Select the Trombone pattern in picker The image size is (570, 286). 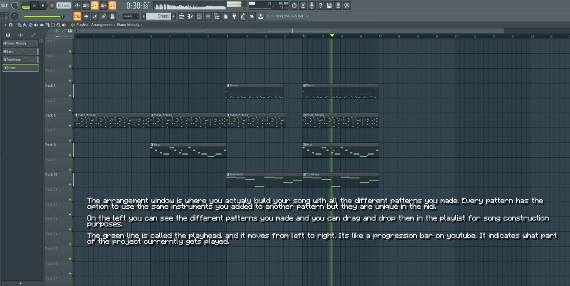(x=20, y=60)
